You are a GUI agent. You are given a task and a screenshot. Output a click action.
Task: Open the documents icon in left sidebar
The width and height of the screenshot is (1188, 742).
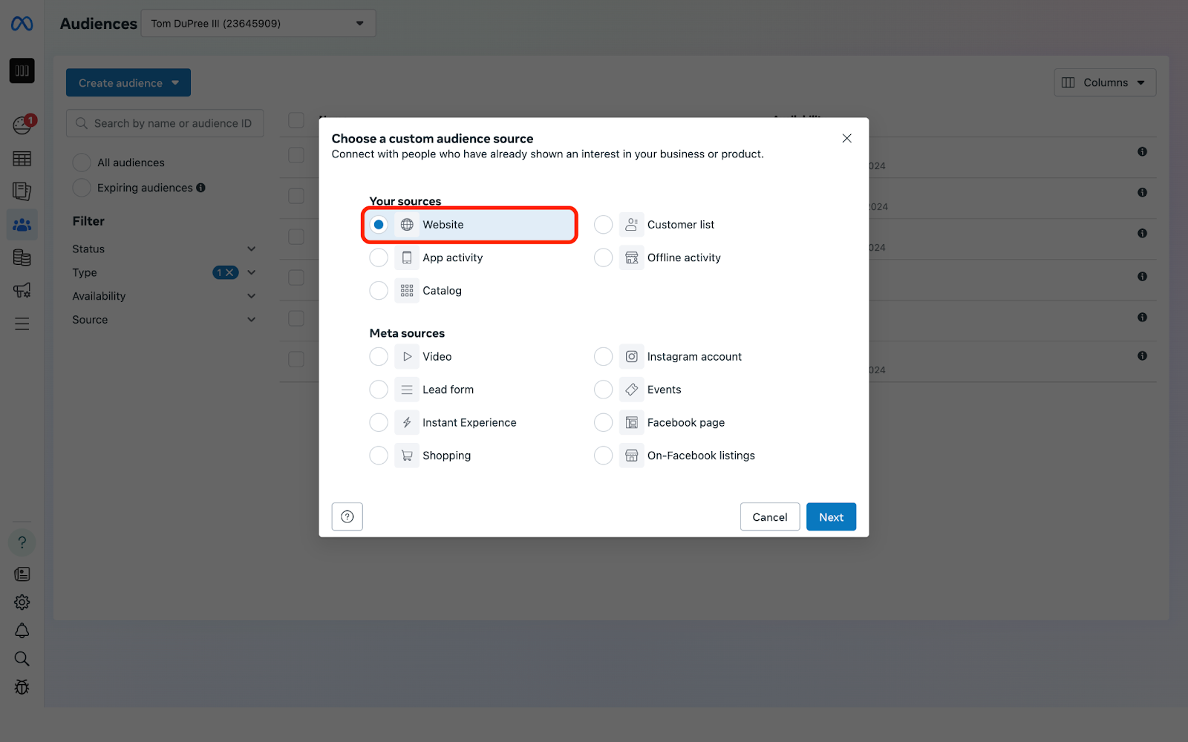pyautogui.click(x=22, y=191)
